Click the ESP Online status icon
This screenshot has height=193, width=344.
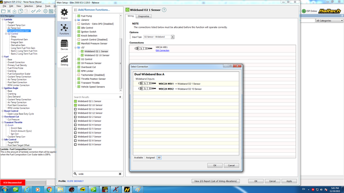coord(304,11)
